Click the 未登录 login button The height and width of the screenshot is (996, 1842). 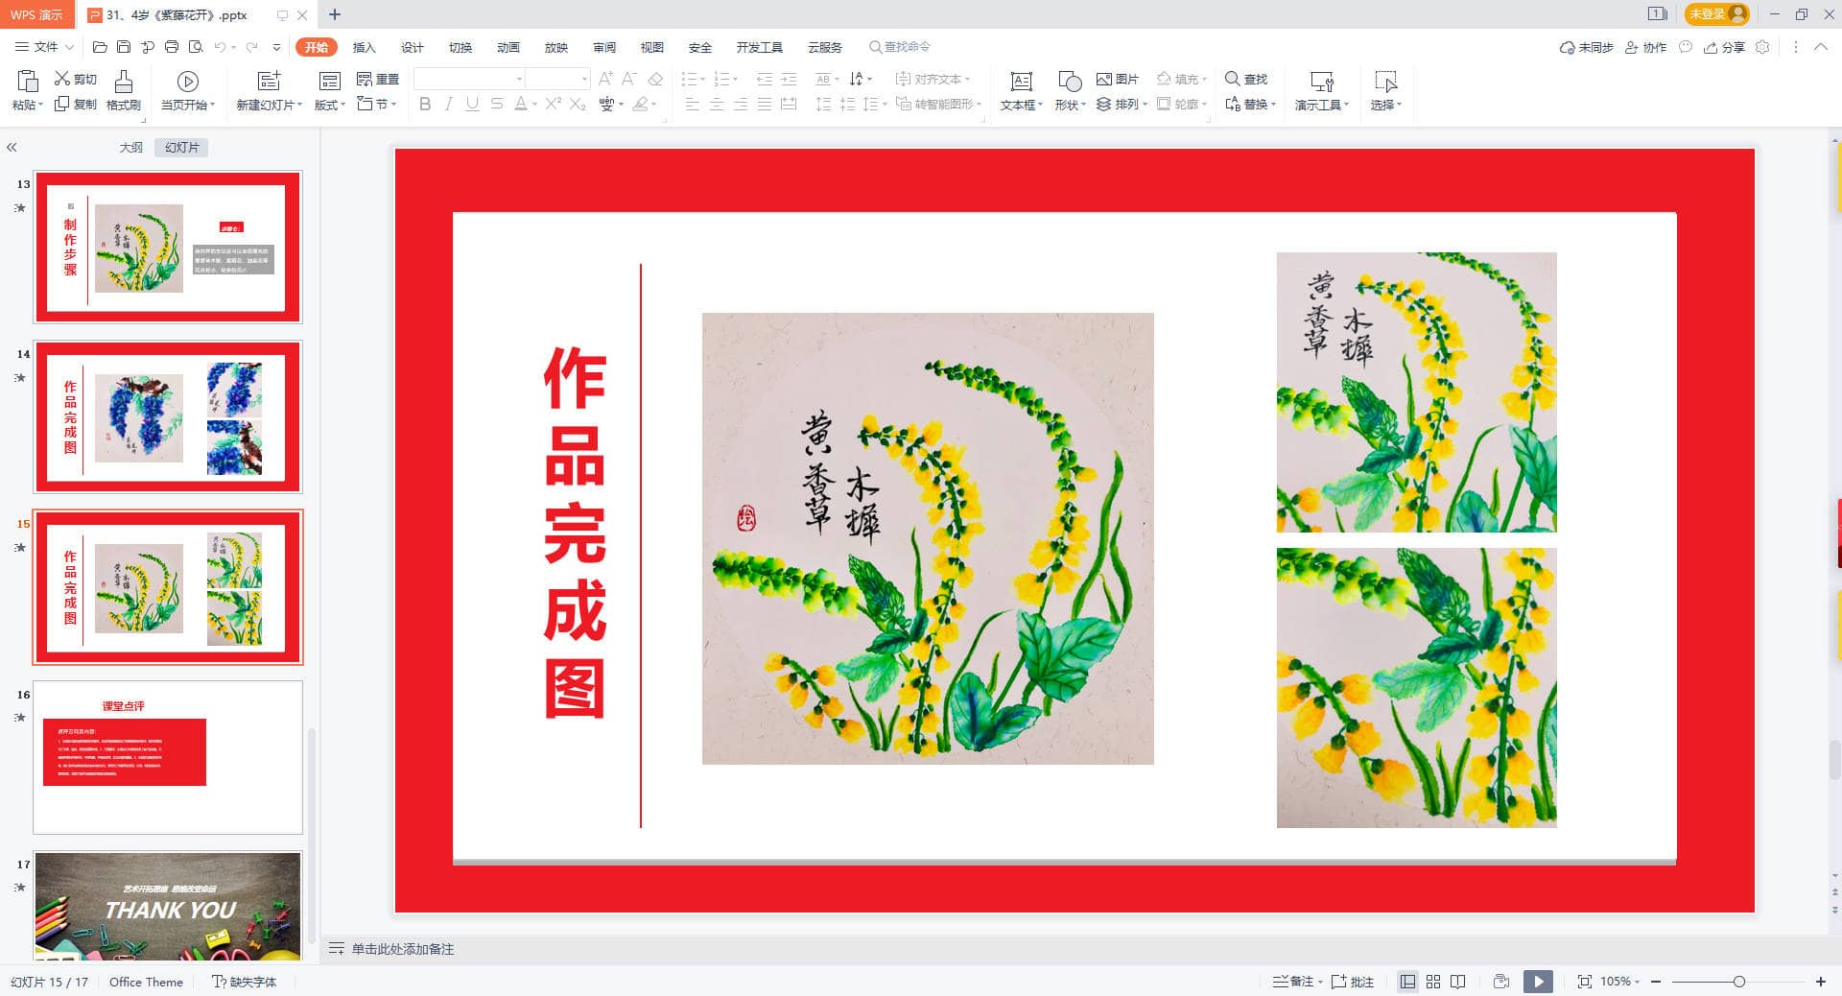1716,14
